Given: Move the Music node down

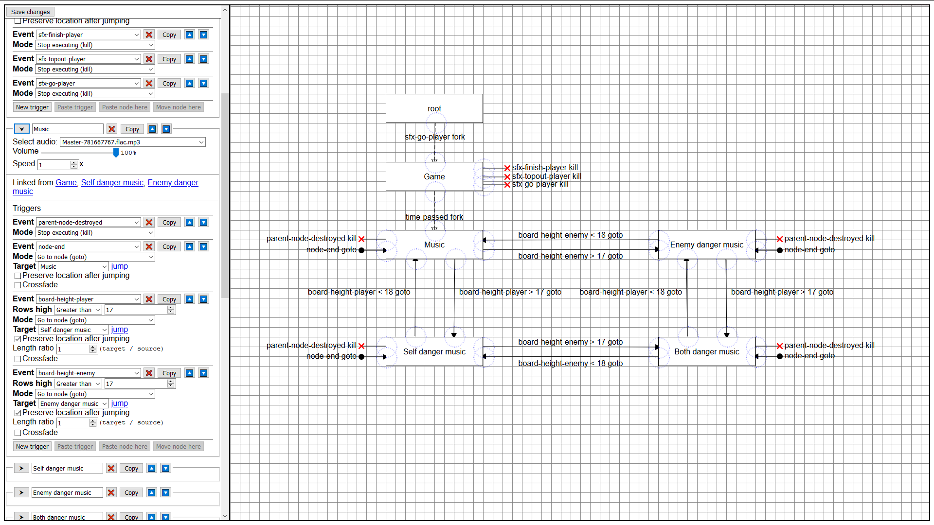Looking at the screenshot, I should tap(166, 129).
